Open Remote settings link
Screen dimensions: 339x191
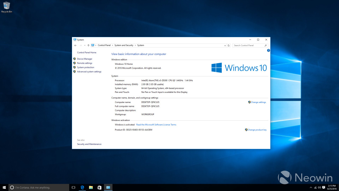click(x=85, y=63)
